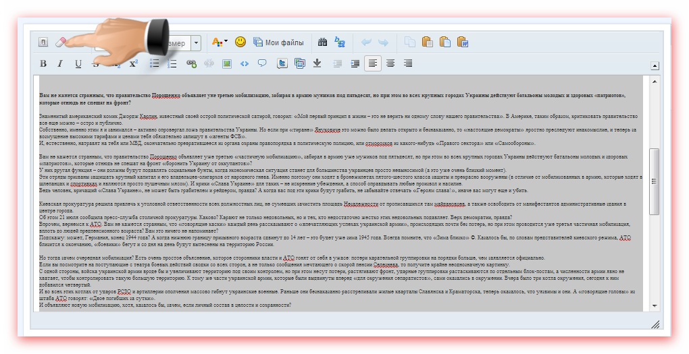Toggle Superscript formatting
The height and width of the screenshot is (354, 689).
tap(134, 63)
